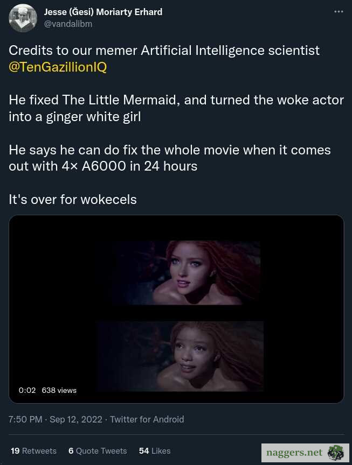Click the lower comparison frame of the video

pyautogui.click(x=181, y=356)
